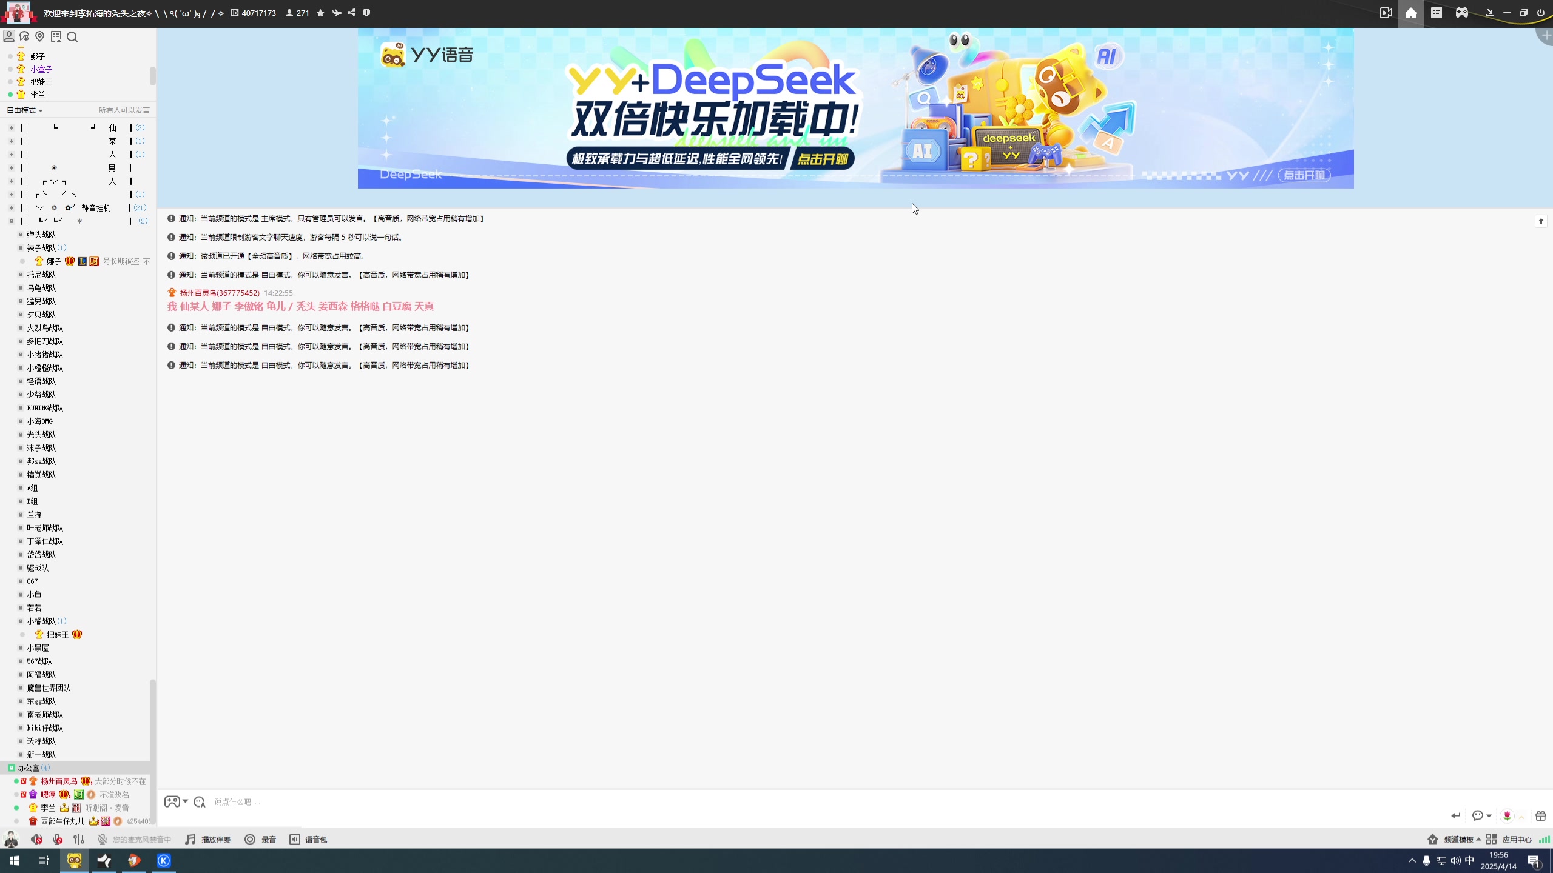Click 小盒子 in the top user list
1553x873 pixels.
41,69
